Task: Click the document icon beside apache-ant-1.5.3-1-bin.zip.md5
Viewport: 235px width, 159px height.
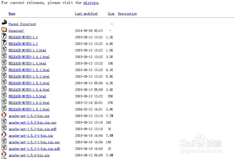Action: click(4, 147)
